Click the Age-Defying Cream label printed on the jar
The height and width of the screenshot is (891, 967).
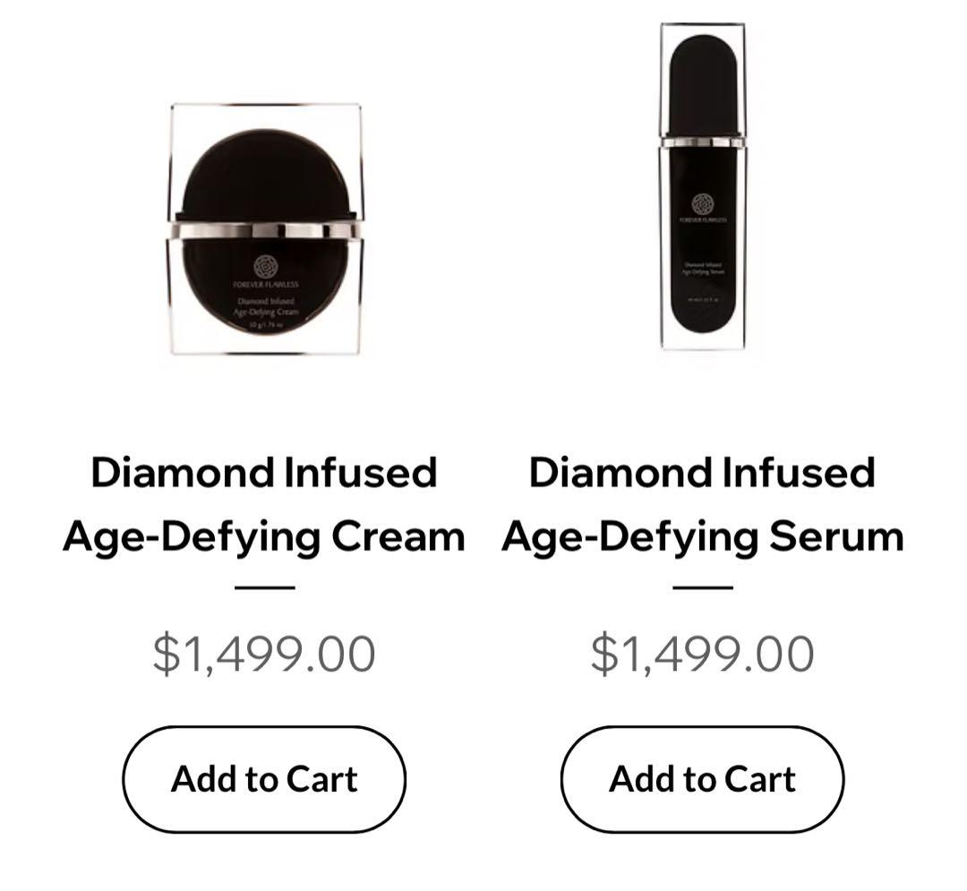pyautogui.click(x=264, y=306)
